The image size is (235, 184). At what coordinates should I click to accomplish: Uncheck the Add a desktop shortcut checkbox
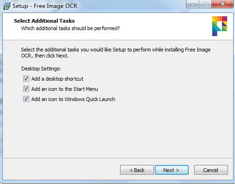pyautogui.click(x=26, y=79)
